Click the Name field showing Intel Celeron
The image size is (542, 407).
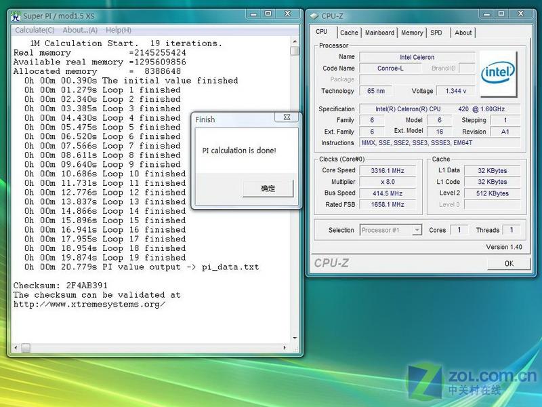point(417,57)
